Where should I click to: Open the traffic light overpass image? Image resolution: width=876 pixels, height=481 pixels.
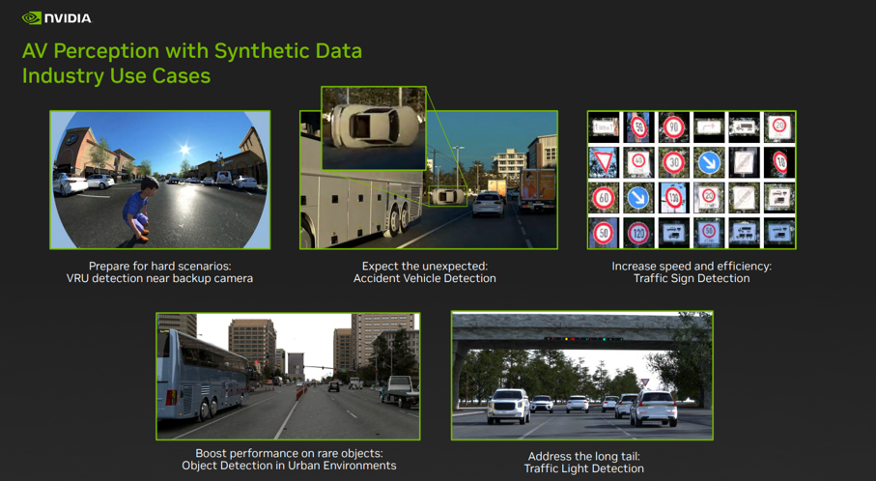tap(582, 376)
